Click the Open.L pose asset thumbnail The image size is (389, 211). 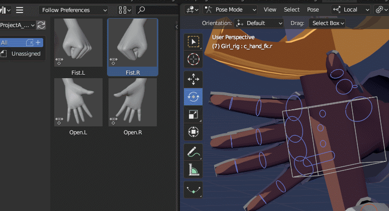(x=78, y=102)
